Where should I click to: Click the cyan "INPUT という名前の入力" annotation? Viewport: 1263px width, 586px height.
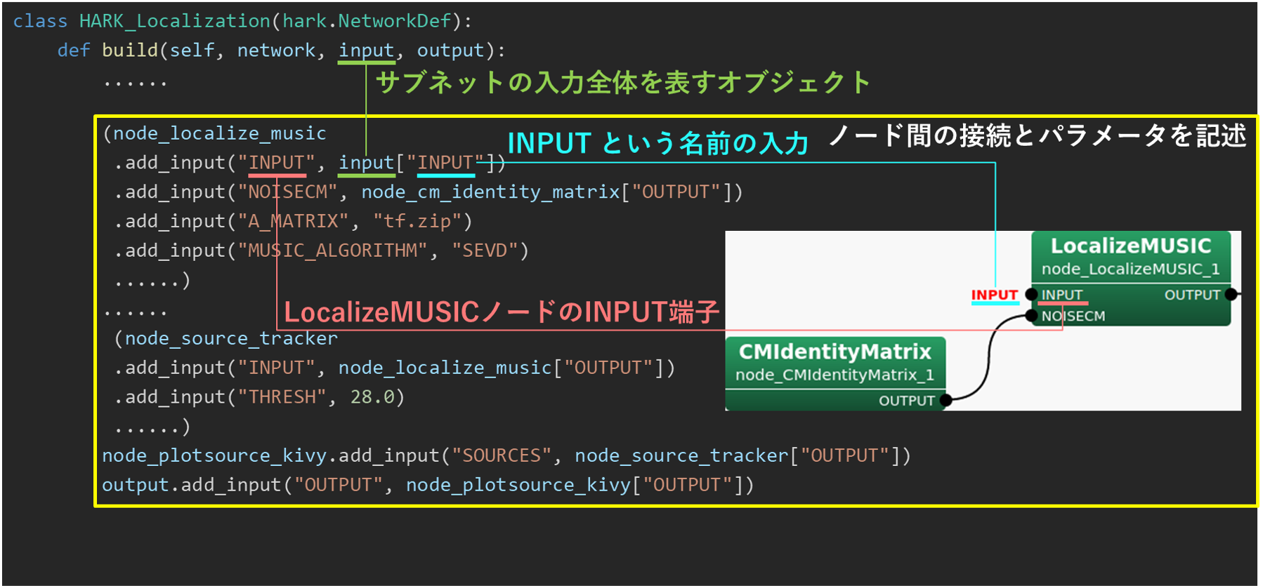(657, 143)
